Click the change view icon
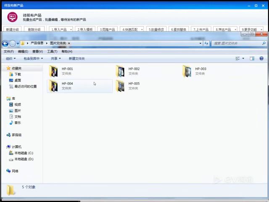The width and height of the screenshot is (269, 202). [237, 58]
